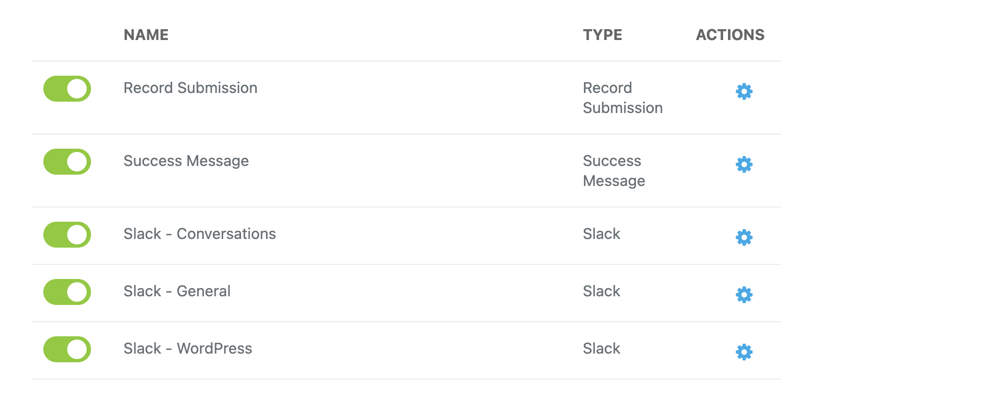Switch off the Slack - WordPress toggle
The image size is (1001, 412).
pyautogui.click(x=67, y=349)
